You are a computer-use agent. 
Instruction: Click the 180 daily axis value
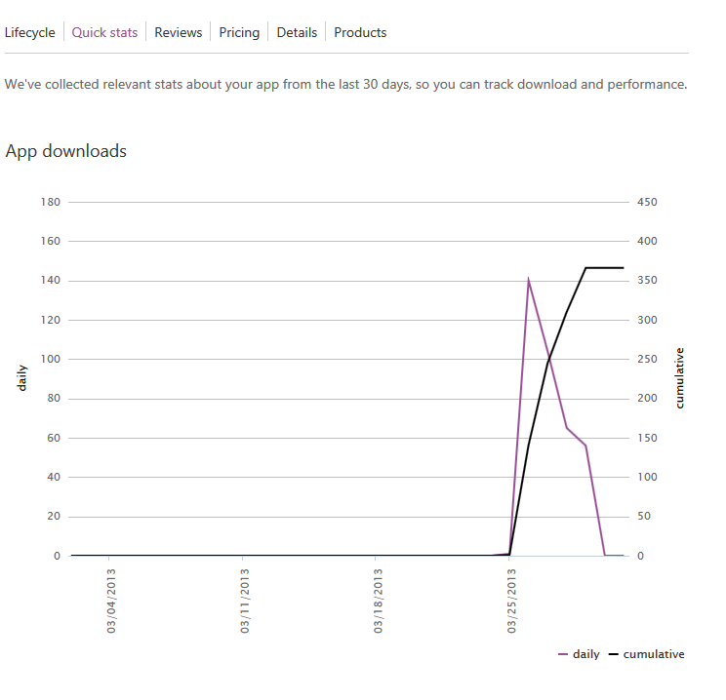point(51,202)
